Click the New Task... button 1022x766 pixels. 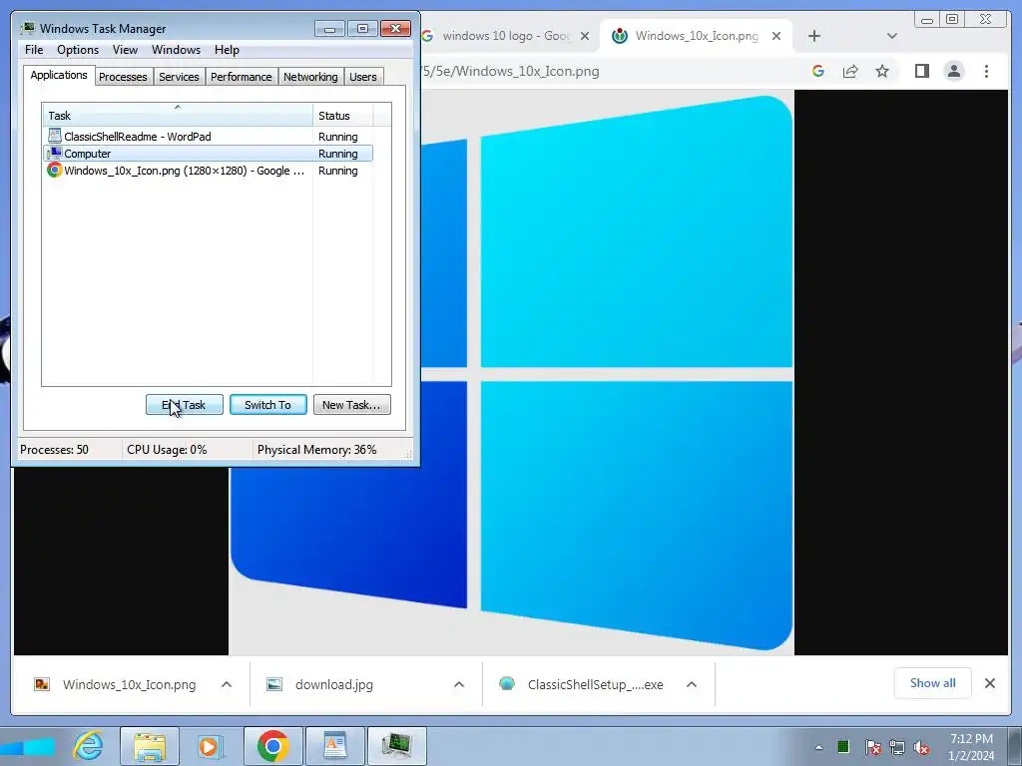click(352, 405)
